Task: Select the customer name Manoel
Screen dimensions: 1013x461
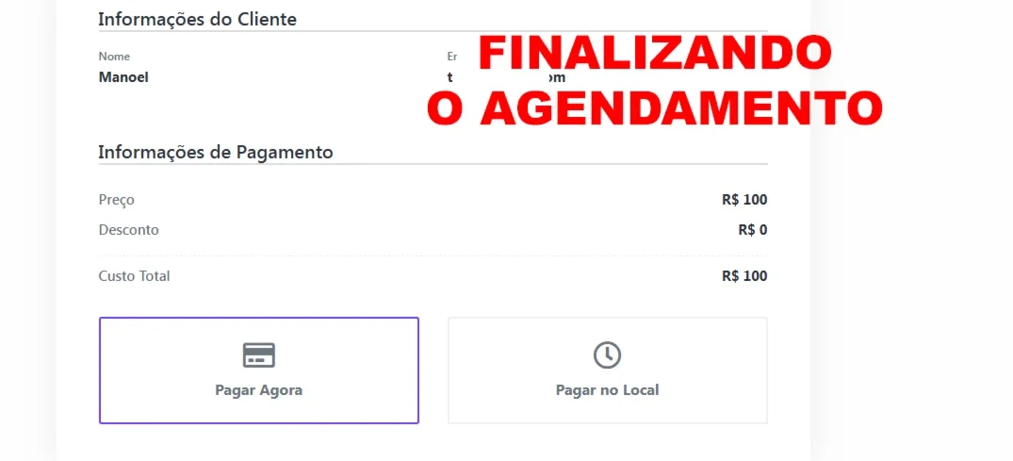Action: [123, 77]
